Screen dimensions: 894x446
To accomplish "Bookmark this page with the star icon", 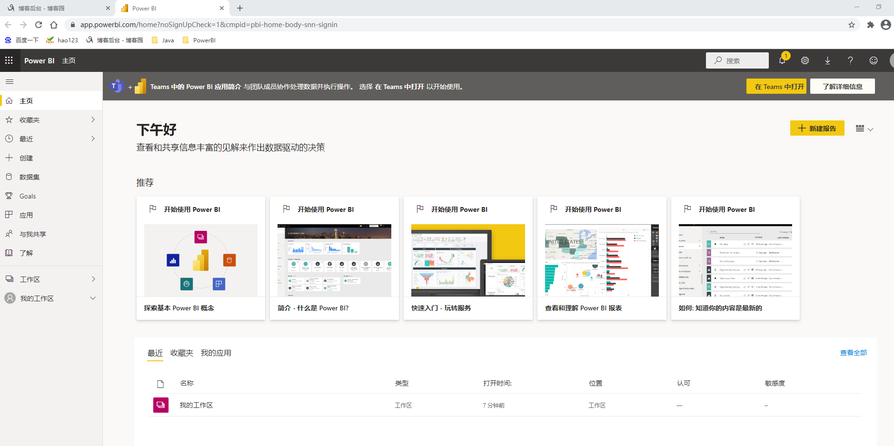I will coord(852,25).
